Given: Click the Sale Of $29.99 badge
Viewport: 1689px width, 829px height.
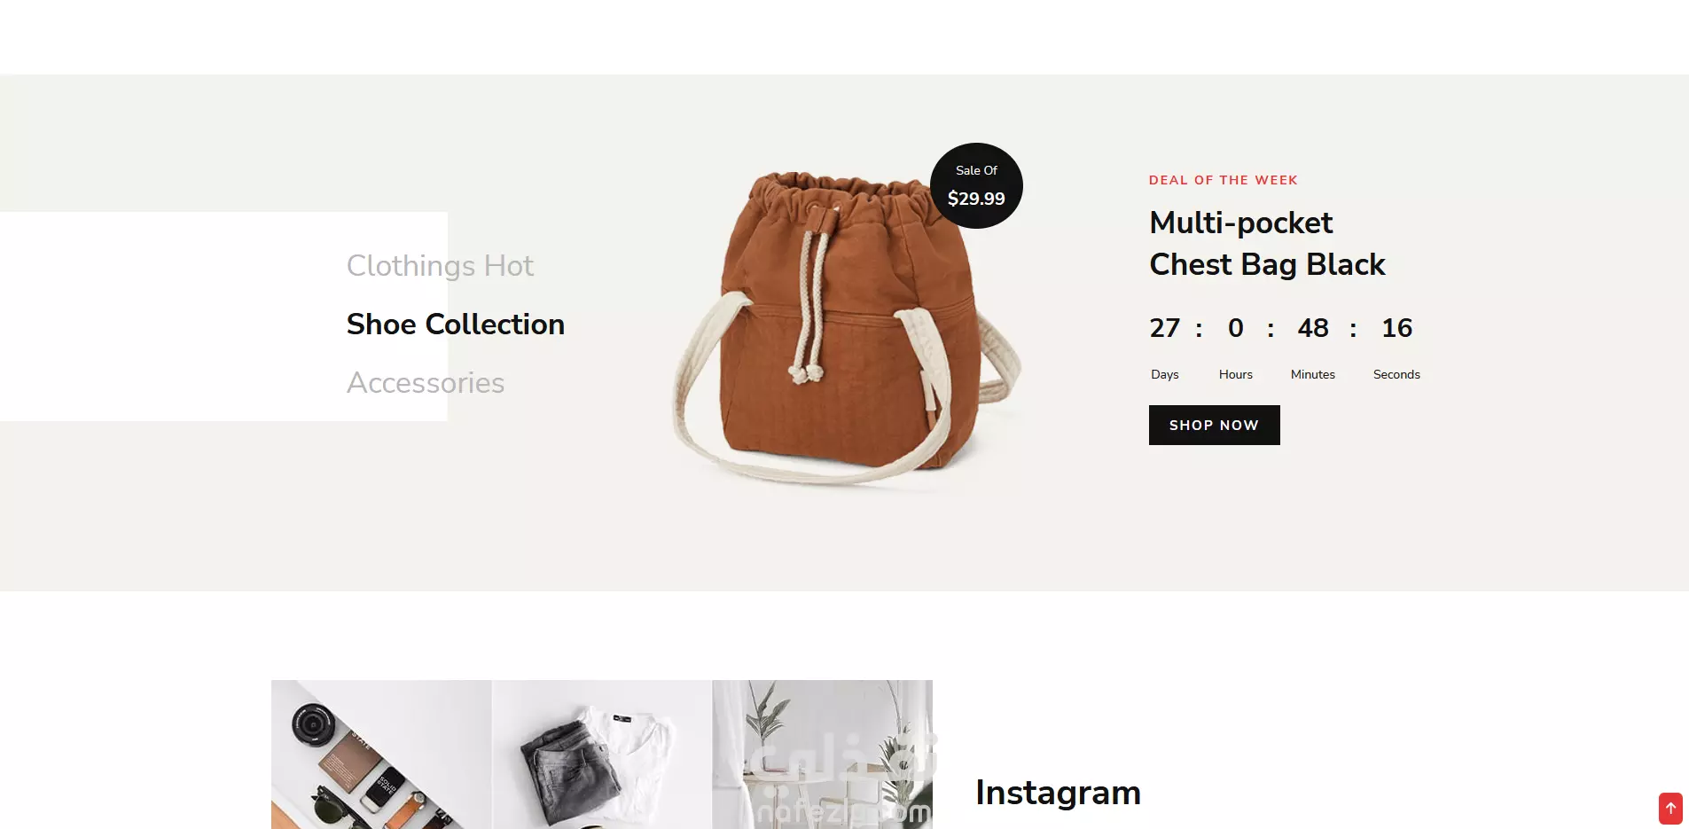Looking at the screenshot, I should [x=976, y=185].
